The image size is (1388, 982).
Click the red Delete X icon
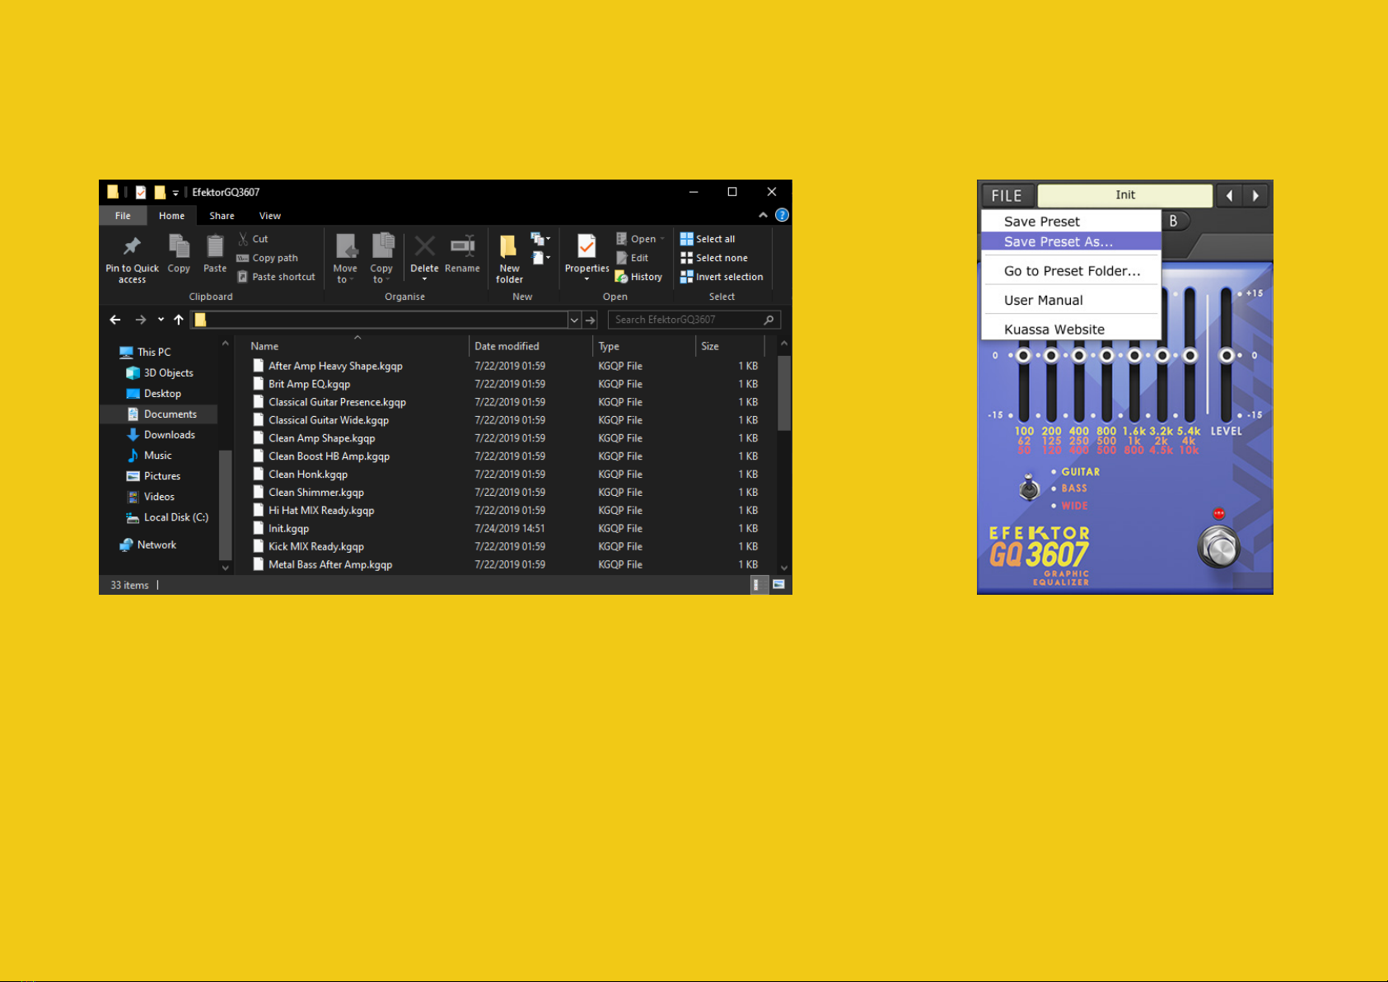coord(424,245)
